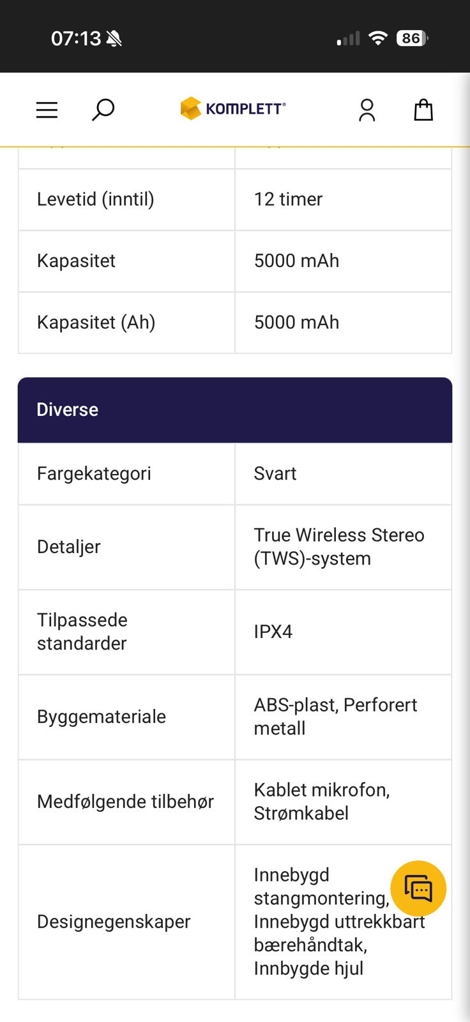Open the shopping bag cart
Viewport: 470px width, 1022px height.
[x=423, y=110]
